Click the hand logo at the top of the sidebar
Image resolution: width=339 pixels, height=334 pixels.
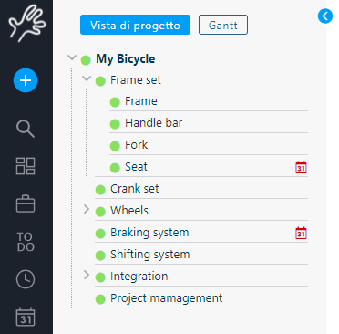pyautogui.click(x=26, y=23)
